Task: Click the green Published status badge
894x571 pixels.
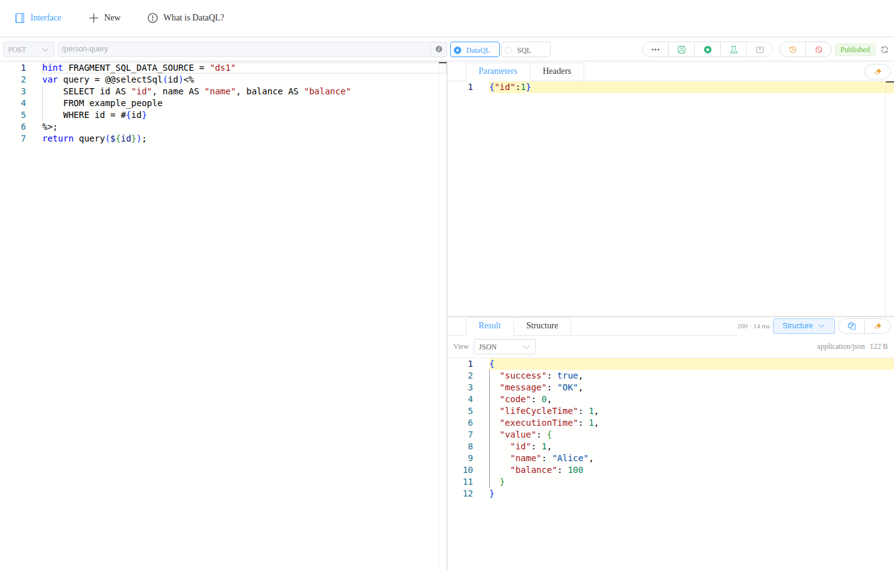Action: pyautogui.click(x=855, y=50)
